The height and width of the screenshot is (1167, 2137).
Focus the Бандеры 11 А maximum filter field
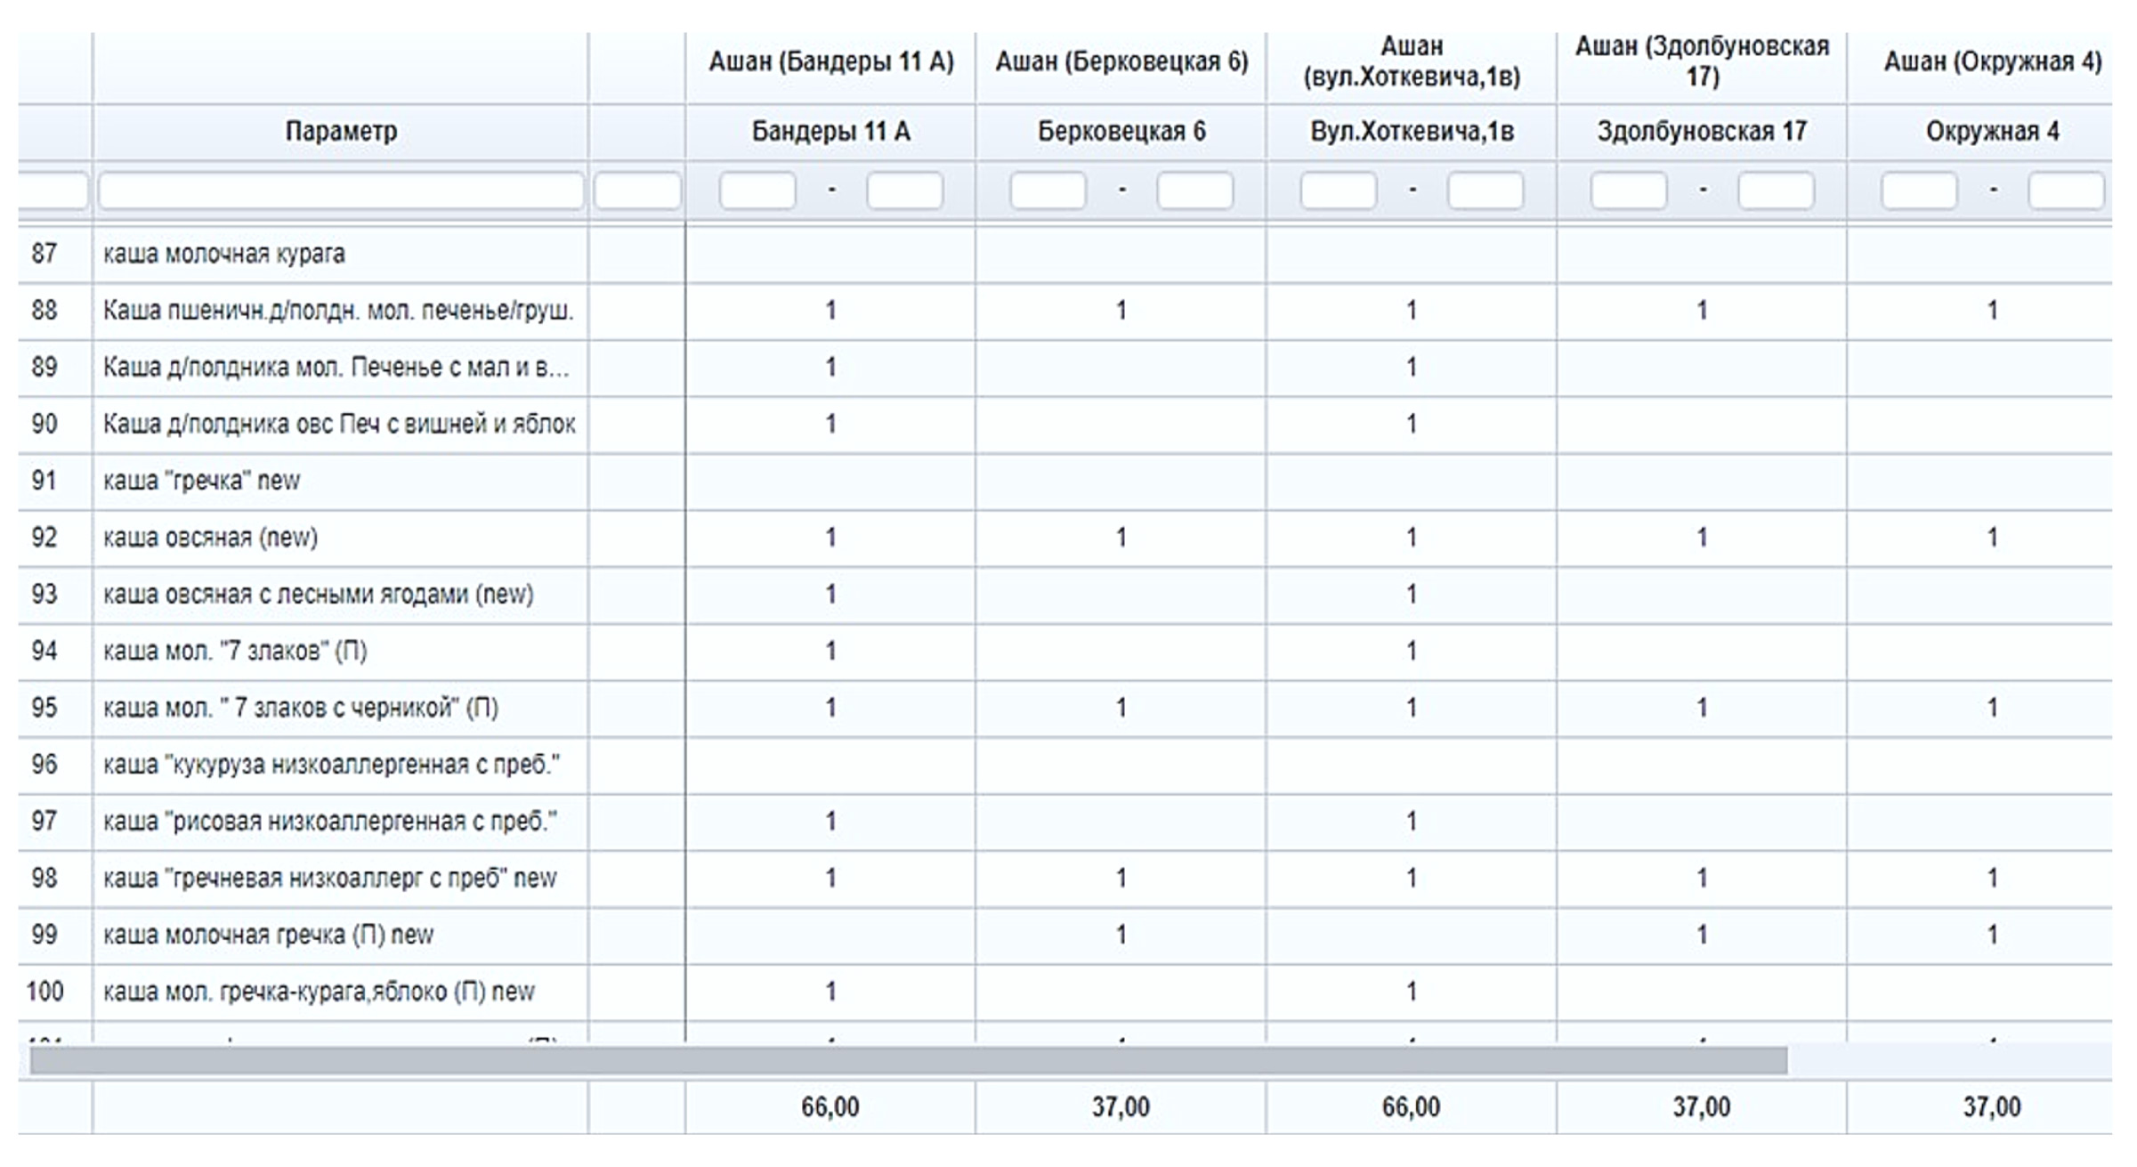click(905, 190)
